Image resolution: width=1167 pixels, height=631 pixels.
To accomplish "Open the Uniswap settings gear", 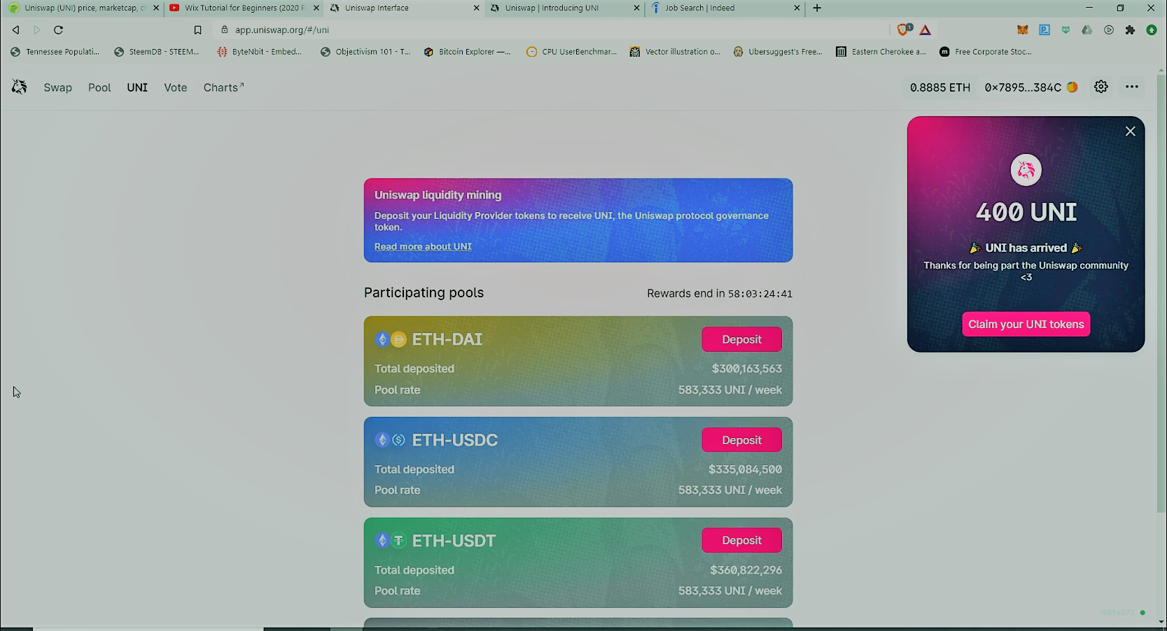I will pyautogui.click(x=1101, y=87).
